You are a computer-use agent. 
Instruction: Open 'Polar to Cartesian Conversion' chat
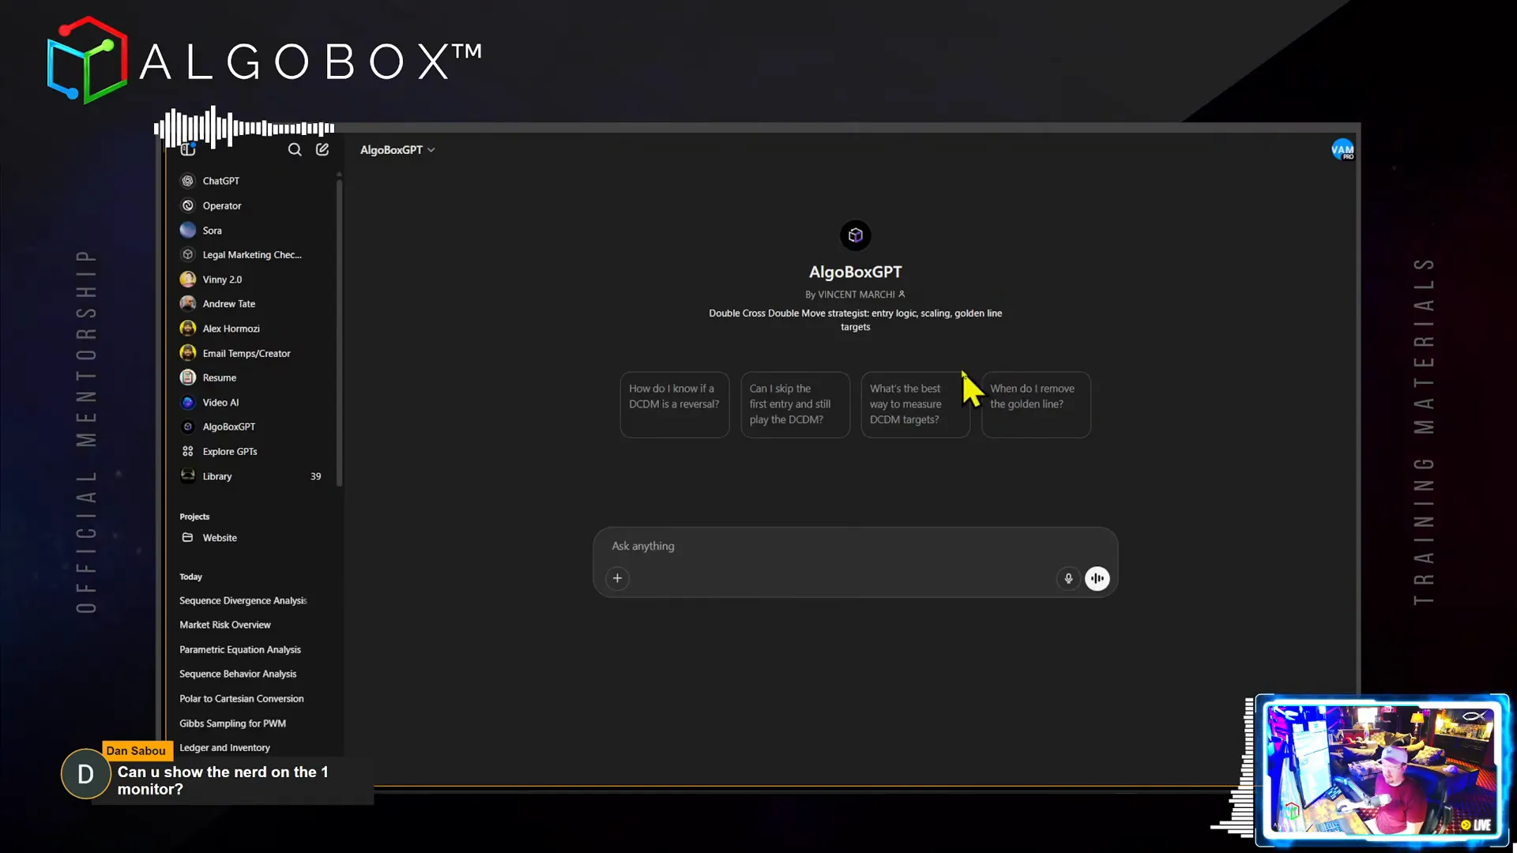click(241, 698)
